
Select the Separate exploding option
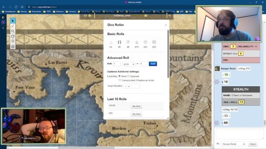[128, 76]
